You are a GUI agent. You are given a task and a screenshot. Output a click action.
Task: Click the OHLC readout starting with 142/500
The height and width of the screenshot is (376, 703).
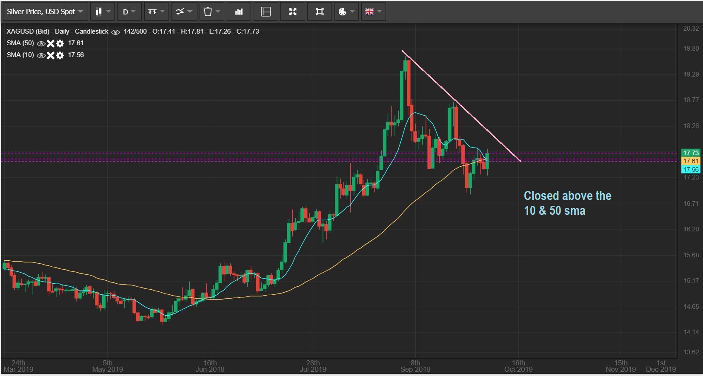coord(191,31)
